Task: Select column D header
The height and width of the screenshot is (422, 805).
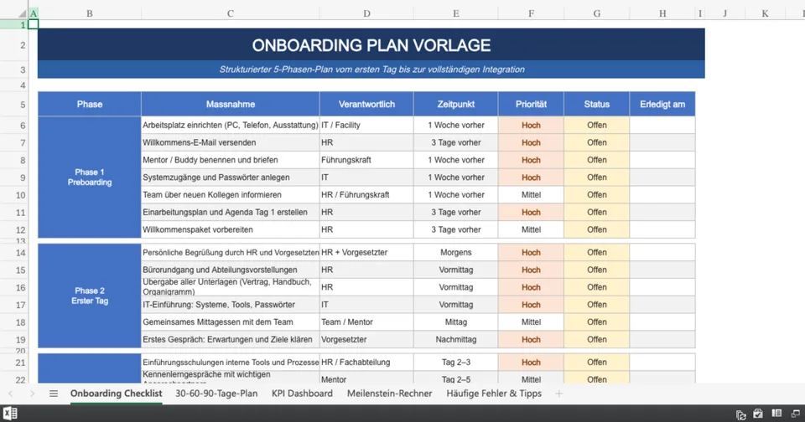Action: coord(366,14)
